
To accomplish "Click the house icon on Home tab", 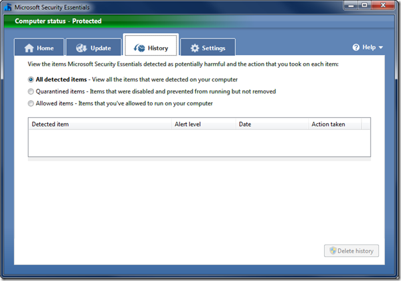I will click(x=29, y=48).
